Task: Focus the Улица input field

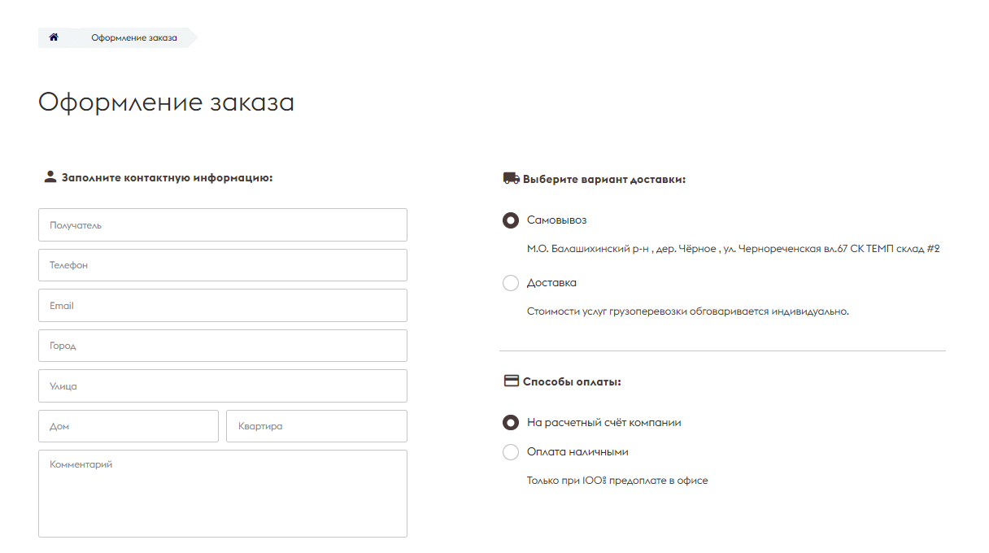Action: click(x=223, y=386)
